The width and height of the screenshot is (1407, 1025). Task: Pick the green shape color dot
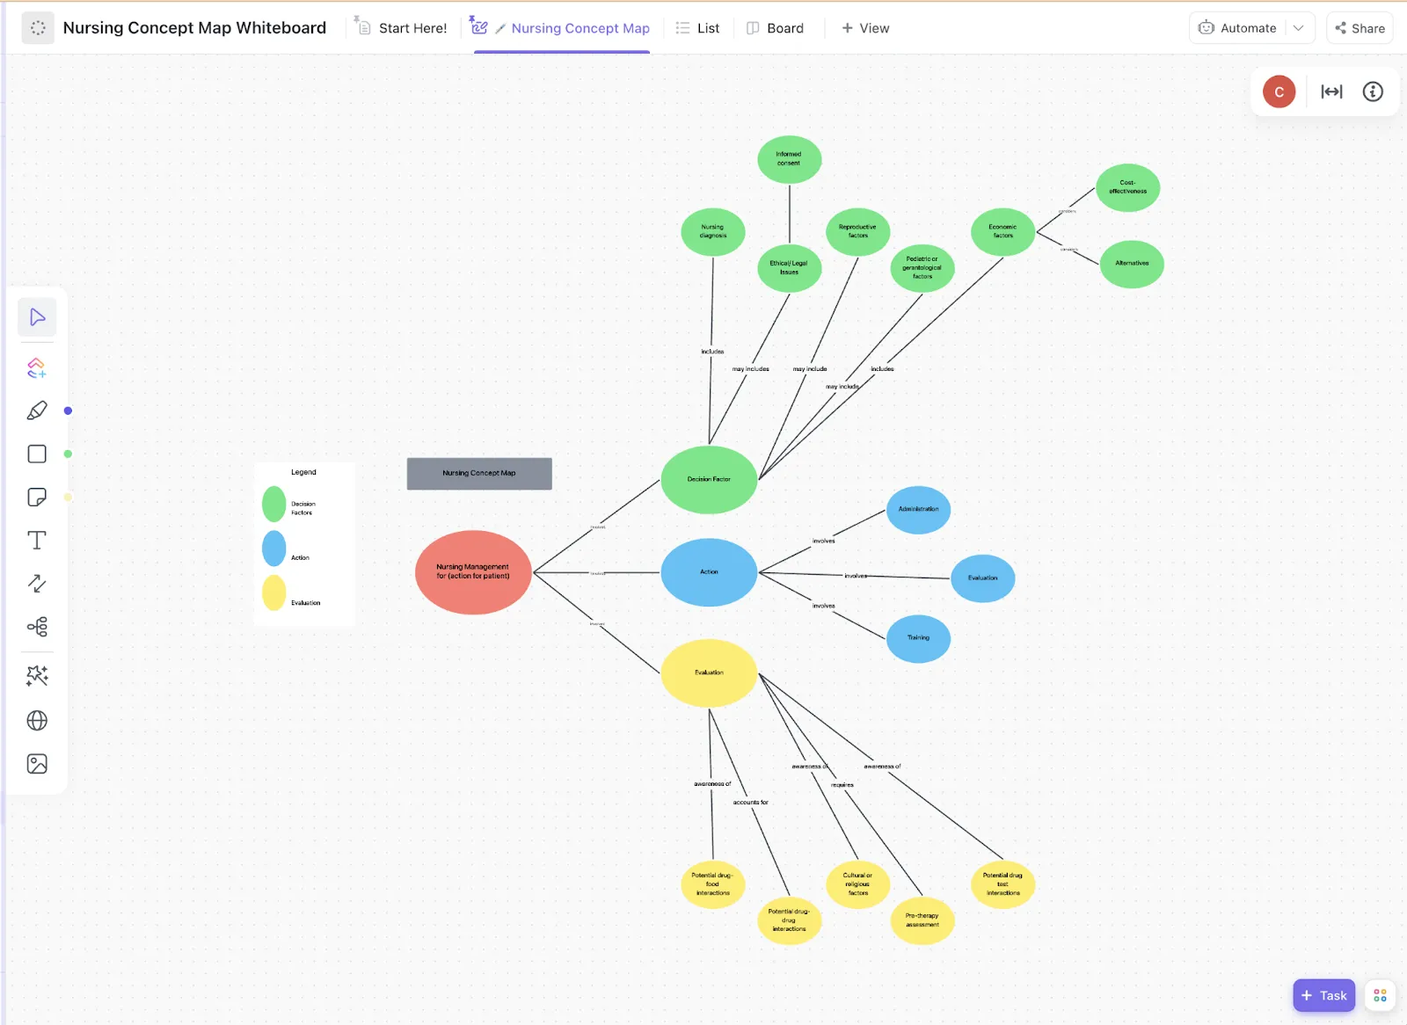pos(68,454)
